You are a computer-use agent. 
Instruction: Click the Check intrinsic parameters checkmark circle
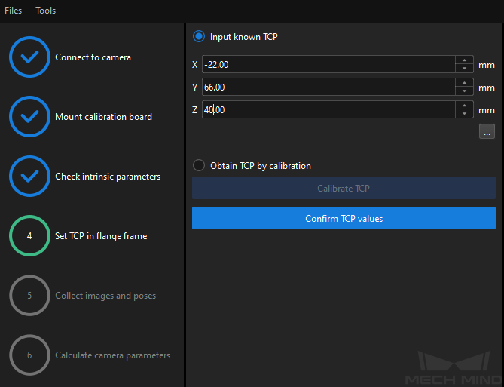29,176
